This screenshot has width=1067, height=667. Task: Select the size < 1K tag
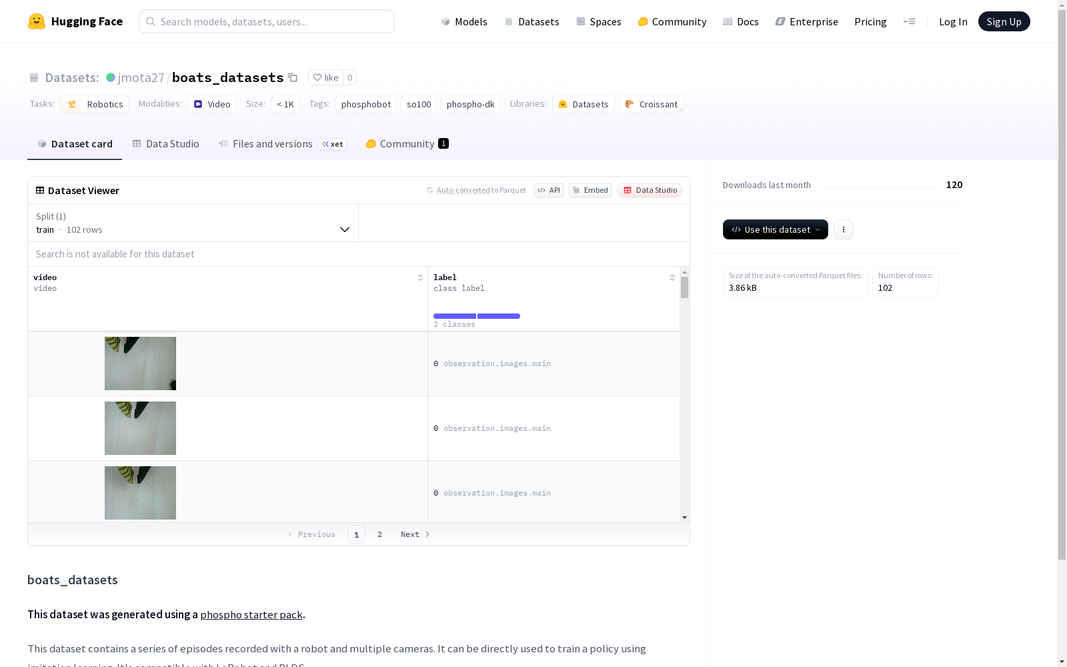tap(285, 104)
